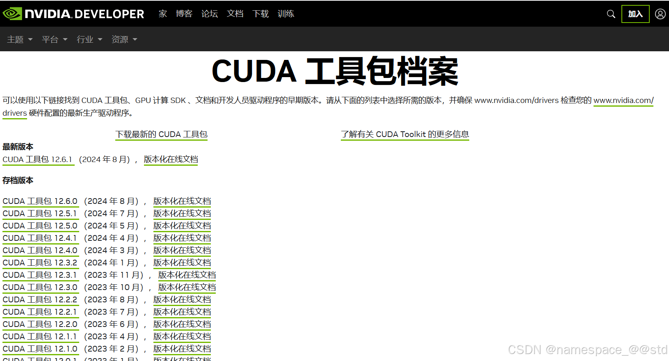Open 版本化在线文档 for CUDA 12.3.0
Screen dimensions: 669x361
187,288
